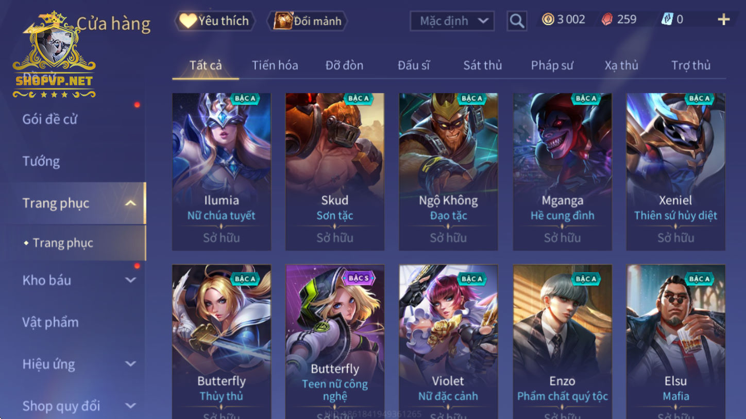
Task: Switch to the Sát thủ tab
Action: pos(482,65)
